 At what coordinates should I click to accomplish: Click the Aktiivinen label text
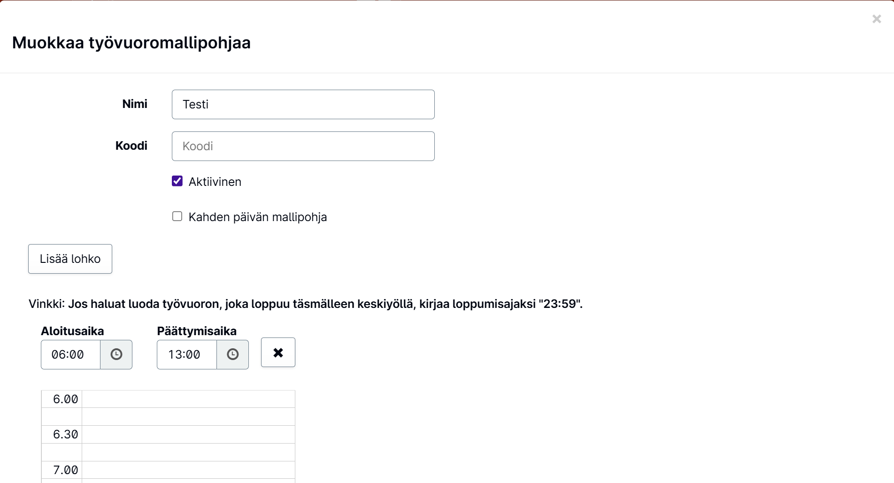point(215,182)
